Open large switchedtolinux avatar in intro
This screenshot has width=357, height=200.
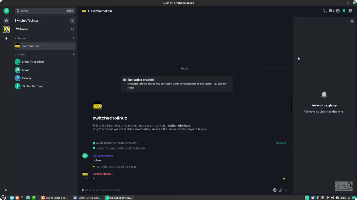[97, 106]
